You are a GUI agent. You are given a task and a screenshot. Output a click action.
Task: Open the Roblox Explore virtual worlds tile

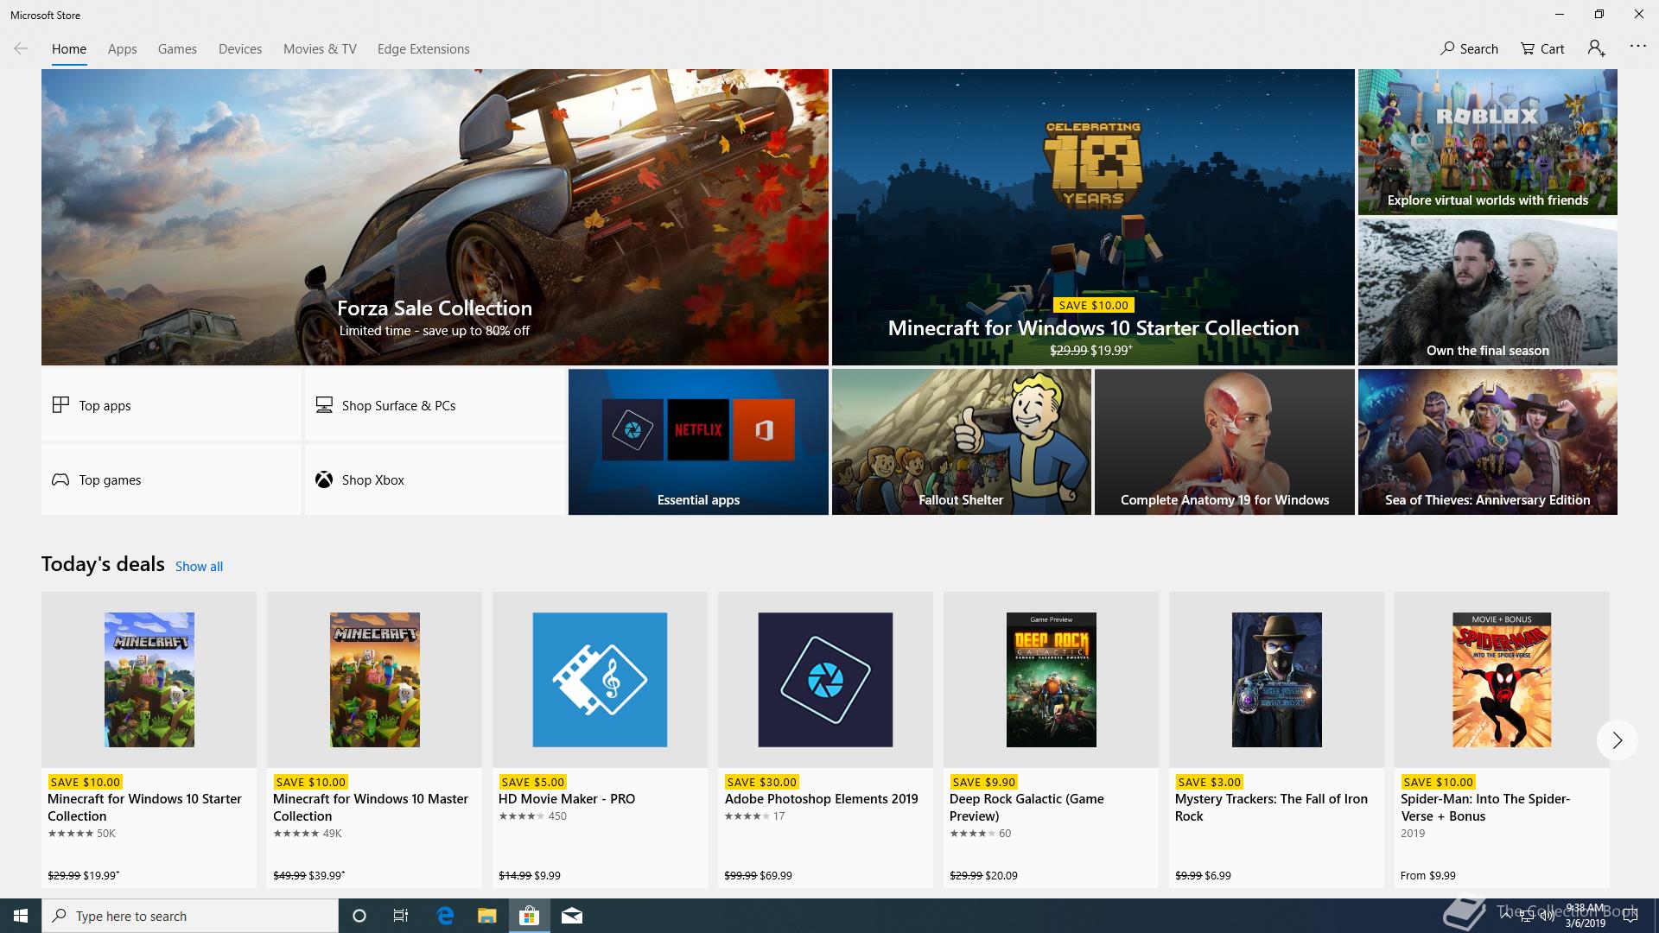[x=1487, y=142]
